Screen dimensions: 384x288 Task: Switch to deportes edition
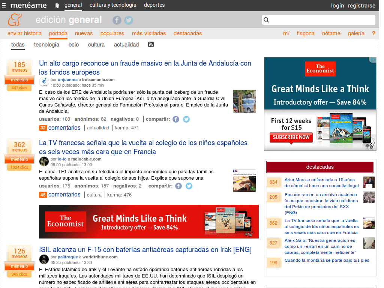tap(154, 5)
